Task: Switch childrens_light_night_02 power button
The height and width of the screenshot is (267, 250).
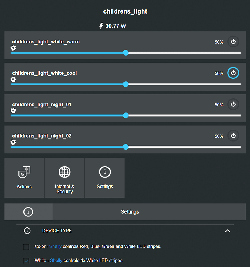Action: click(x=233, y=136)
